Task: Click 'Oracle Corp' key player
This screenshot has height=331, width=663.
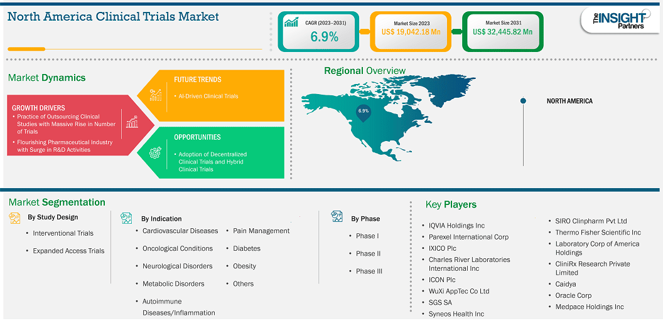Action: (573, 295)
